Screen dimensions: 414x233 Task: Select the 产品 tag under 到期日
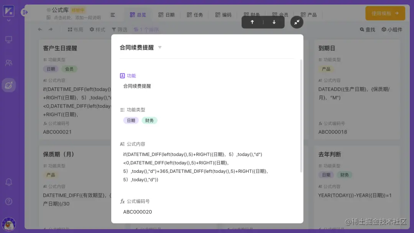point(326,69)
